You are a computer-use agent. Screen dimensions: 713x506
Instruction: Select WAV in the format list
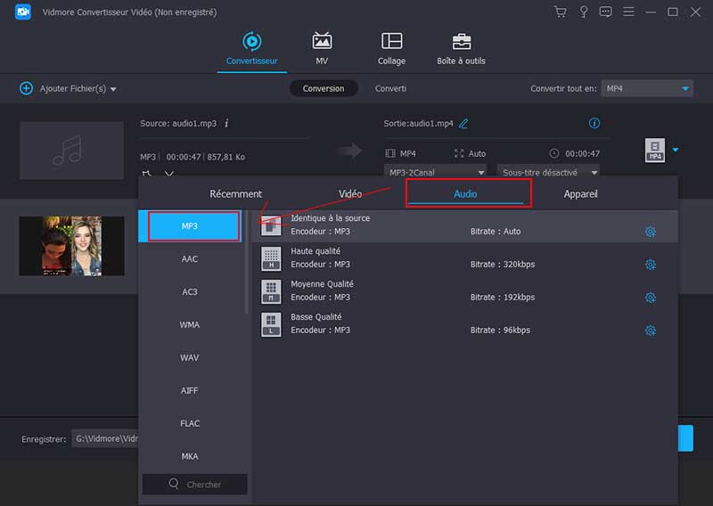[x=190, y=357]
